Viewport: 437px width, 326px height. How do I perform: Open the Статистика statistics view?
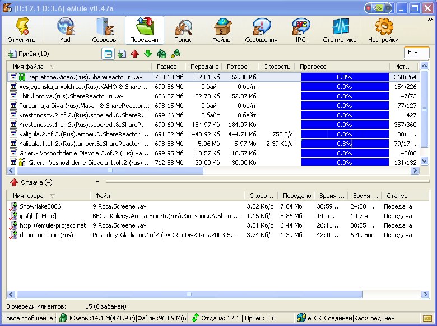click(x=340, y=30)
